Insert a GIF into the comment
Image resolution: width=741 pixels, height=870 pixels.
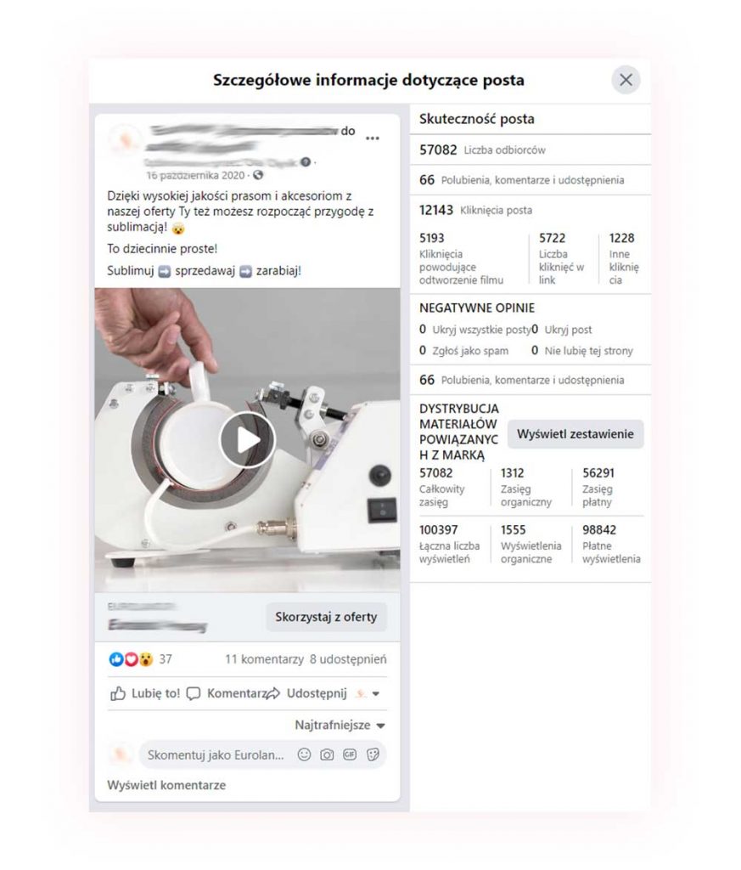point(350,754)
